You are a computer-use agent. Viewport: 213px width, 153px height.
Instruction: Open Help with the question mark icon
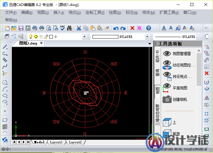pos(149,28)
